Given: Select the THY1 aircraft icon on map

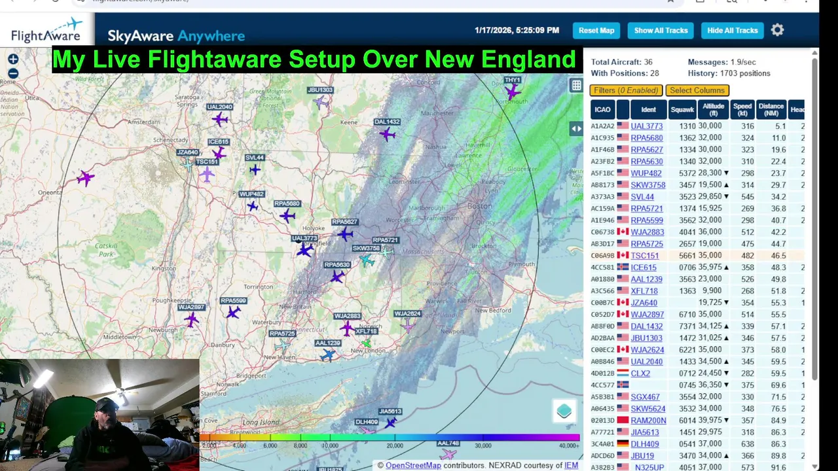Looking at the screenshot, I should (513, 92).
